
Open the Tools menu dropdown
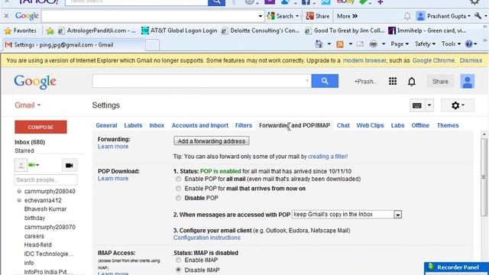(451, 44)
